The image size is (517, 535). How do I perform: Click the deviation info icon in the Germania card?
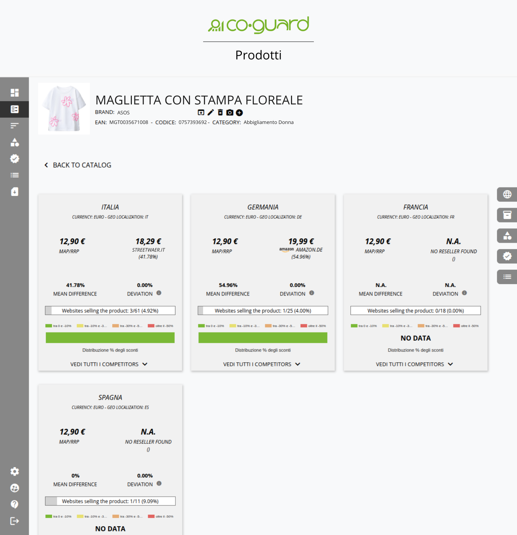pyautogui.click(x=312, y=293)
